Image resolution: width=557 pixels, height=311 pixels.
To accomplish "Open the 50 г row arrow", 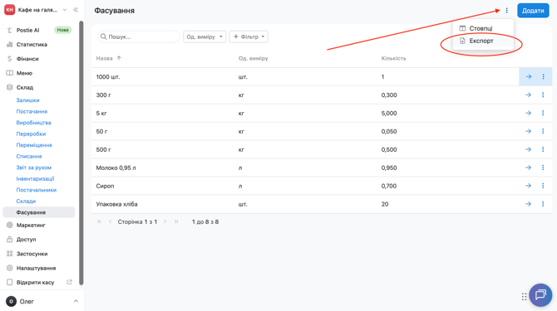I will tap(528, 131).
